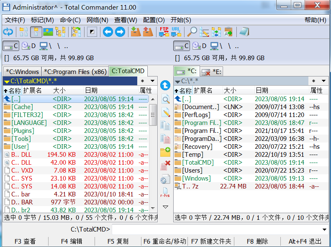Select [LANGUAGE] folder in left panel
The height and width of the screenshot is (247, 331).
pyautogui.click(x=76, y=122)
